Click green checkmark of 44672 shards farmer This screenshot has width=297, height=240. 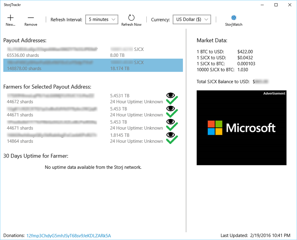(x=172, y=100)
